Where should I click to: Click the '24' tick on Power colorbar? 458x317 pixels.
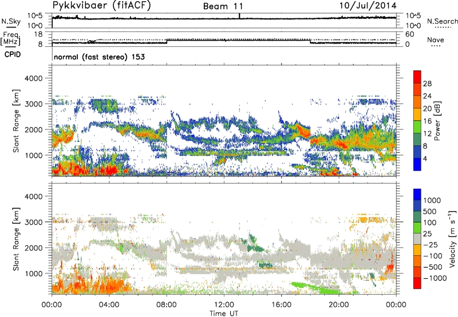coord(427,96)
